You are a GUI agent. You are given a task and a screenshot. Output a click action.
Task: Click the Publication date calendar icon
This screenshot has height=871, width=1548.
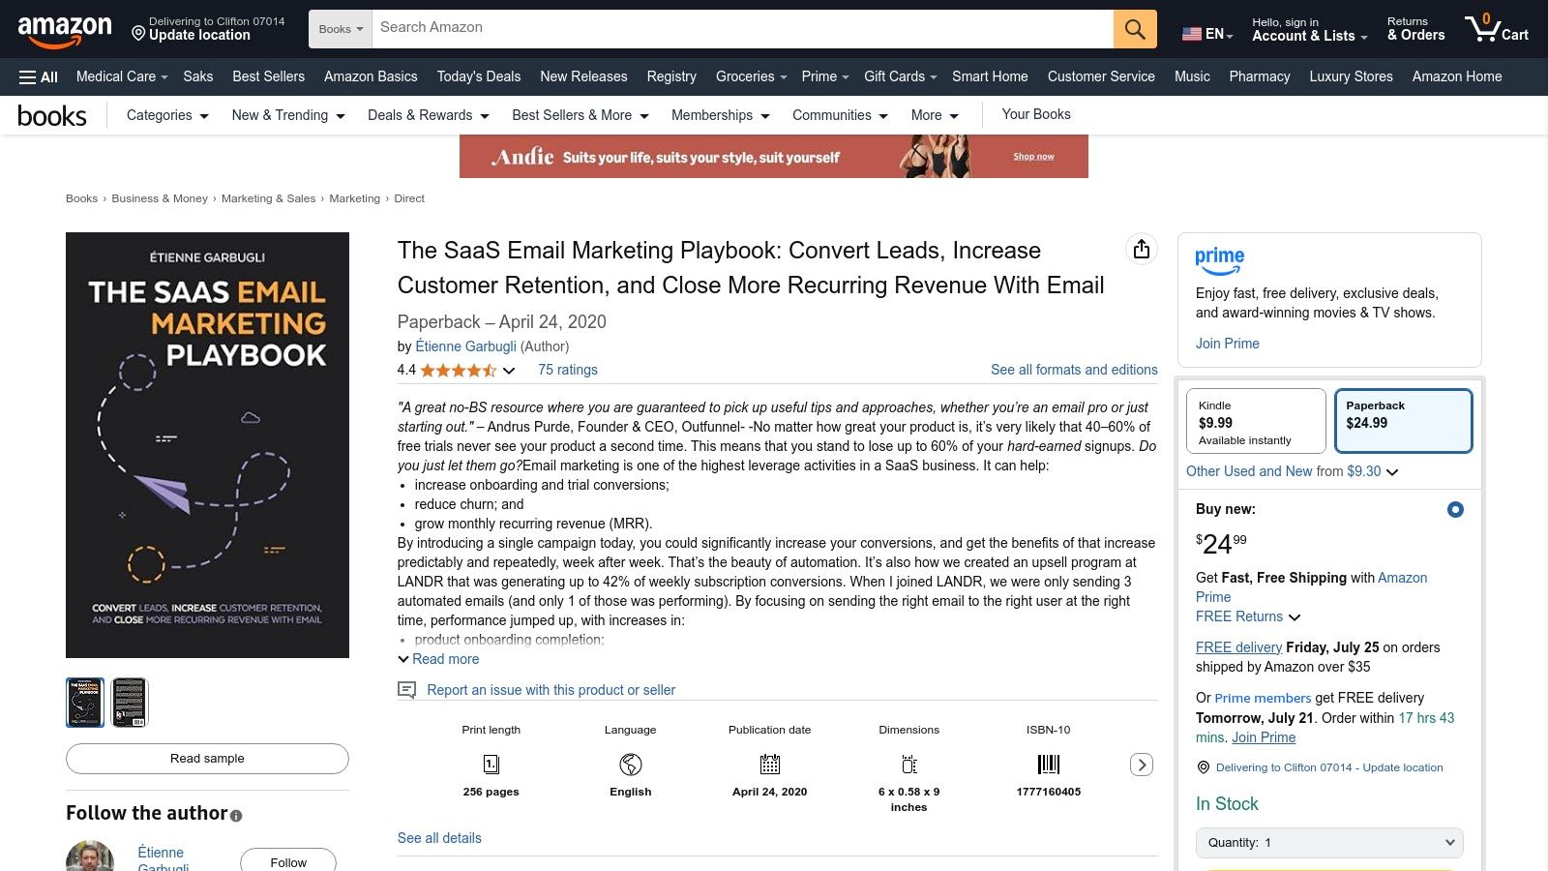point(770,765)
